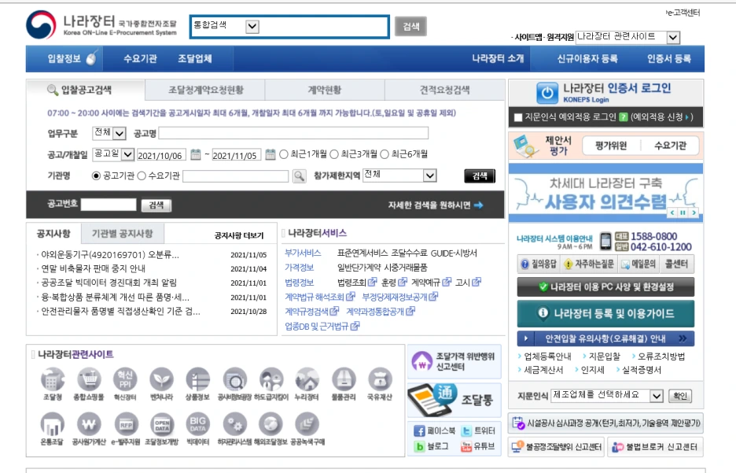736x473 pixels.
Task: Open the 누리장터 house icon
Action: (307, 379)
